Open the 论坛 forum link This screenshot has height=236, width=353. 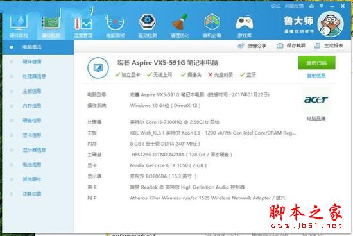(x=276, y=6)
